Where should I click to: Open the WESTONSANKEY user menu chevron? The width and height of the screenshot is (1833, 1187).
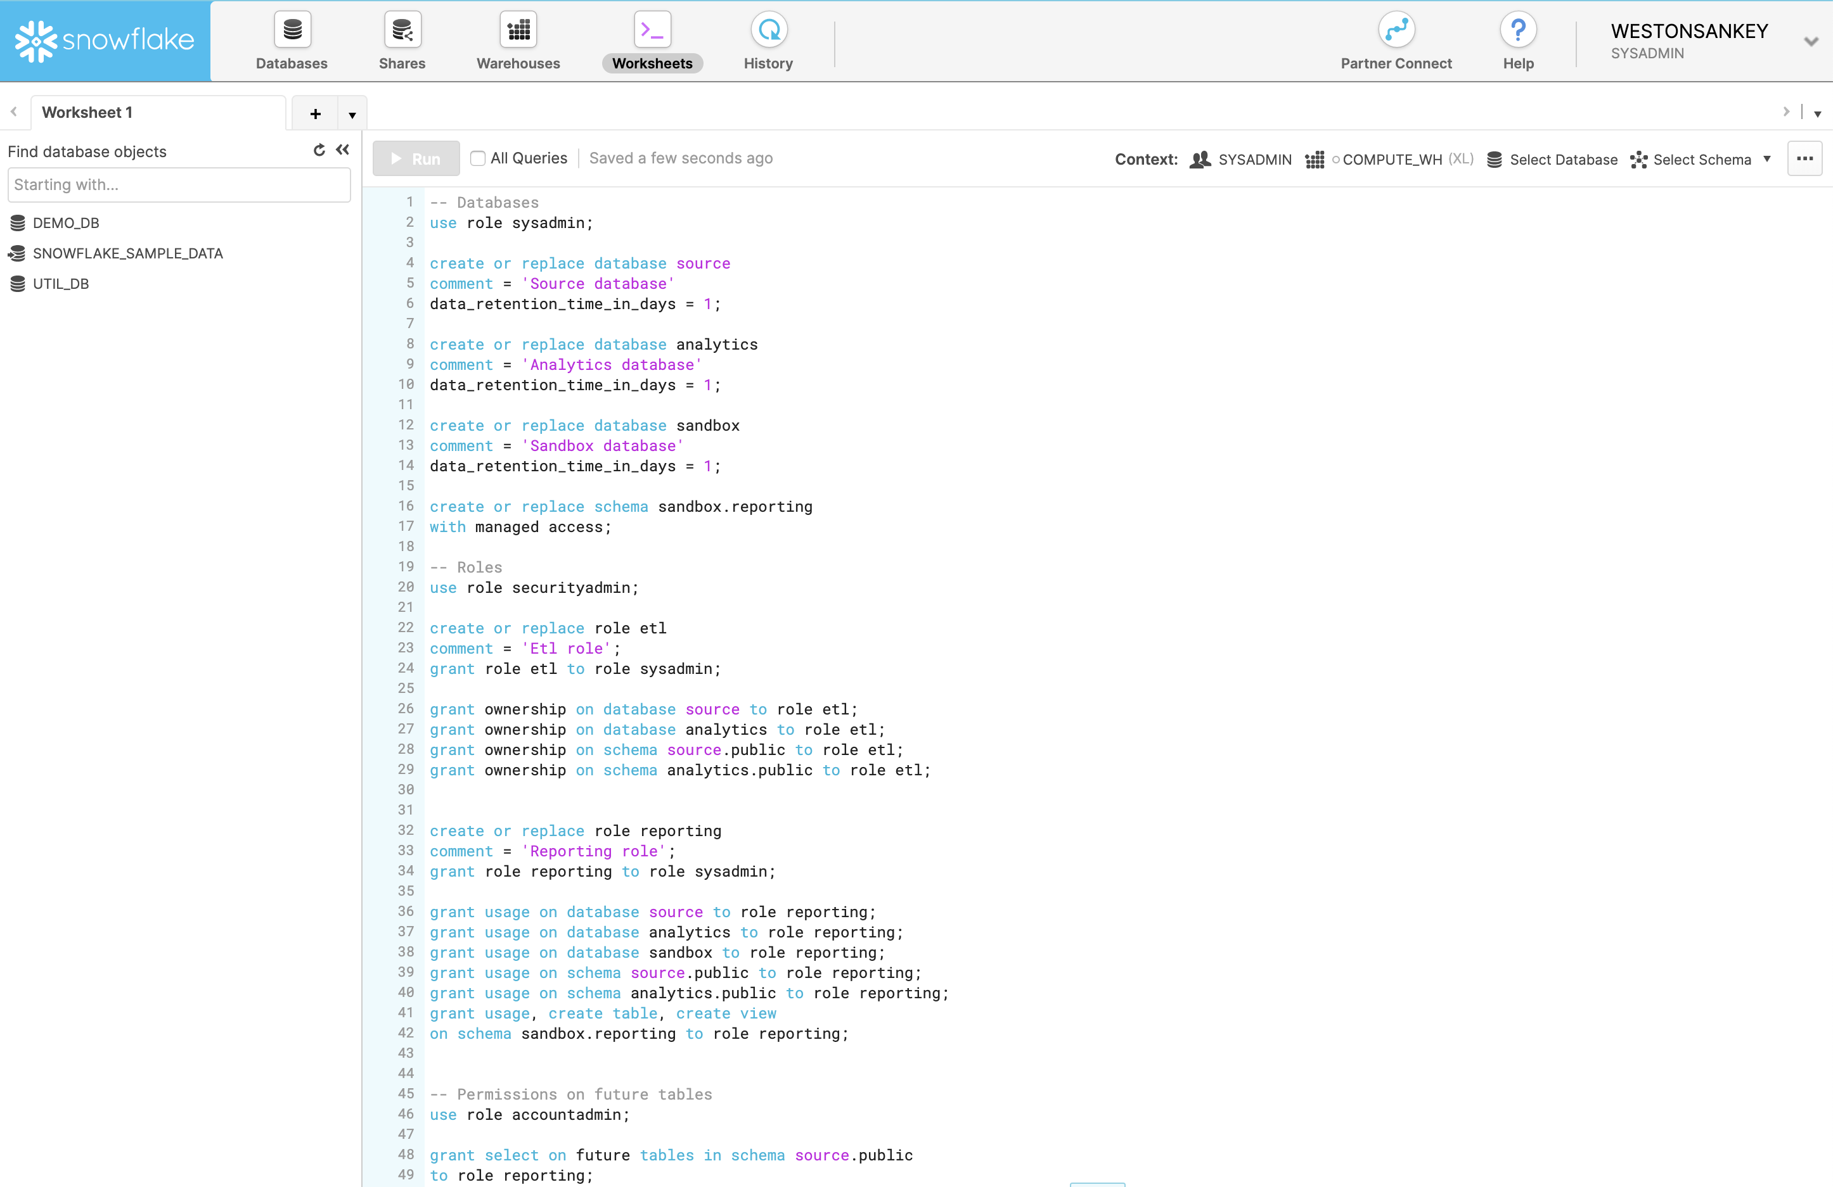click(x=1811, y=41)
